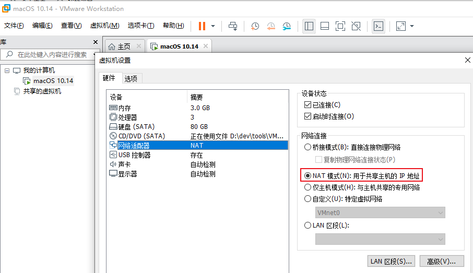Click the 高级(V)... button
This screenshot has height=273, width=473.
pos(442,261)
